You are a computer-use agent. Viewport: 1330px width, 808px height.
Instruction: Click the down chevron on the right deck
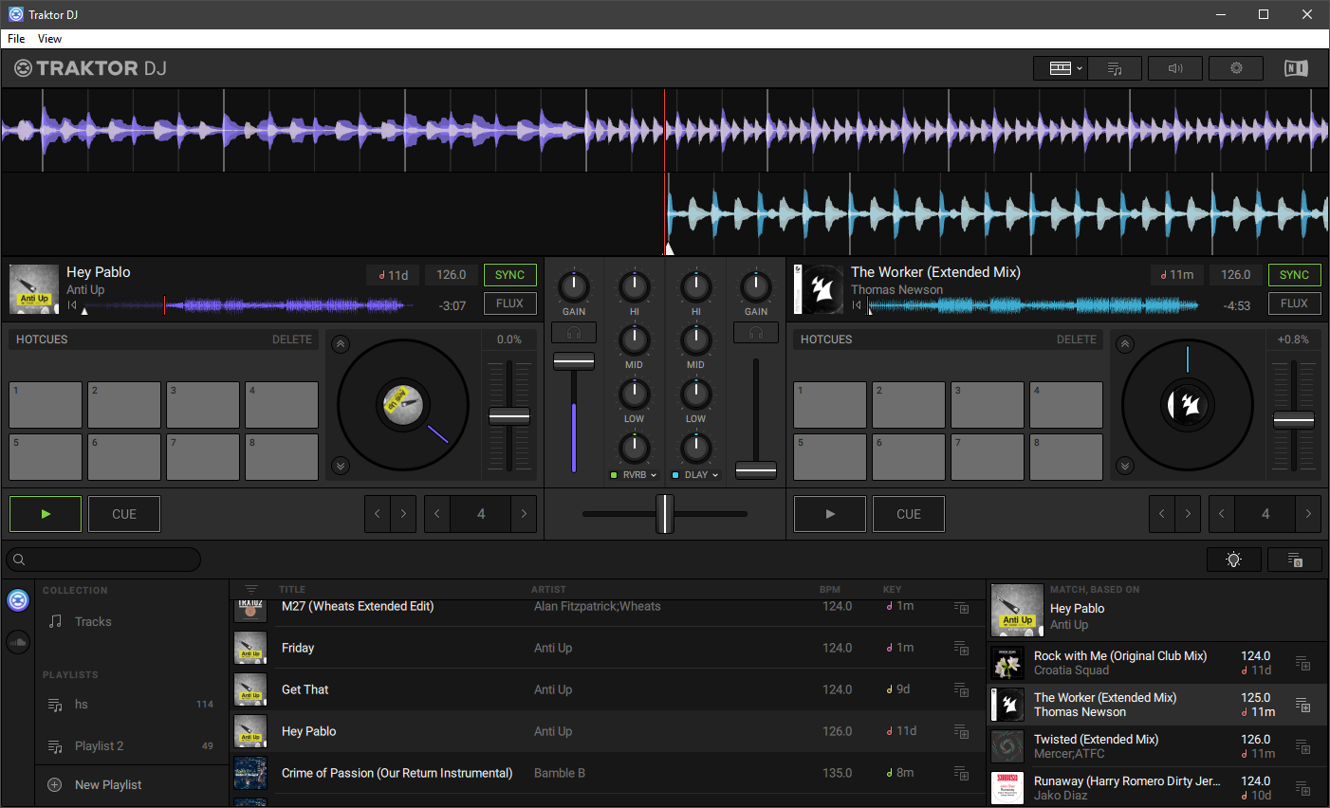coord(1125,466)
